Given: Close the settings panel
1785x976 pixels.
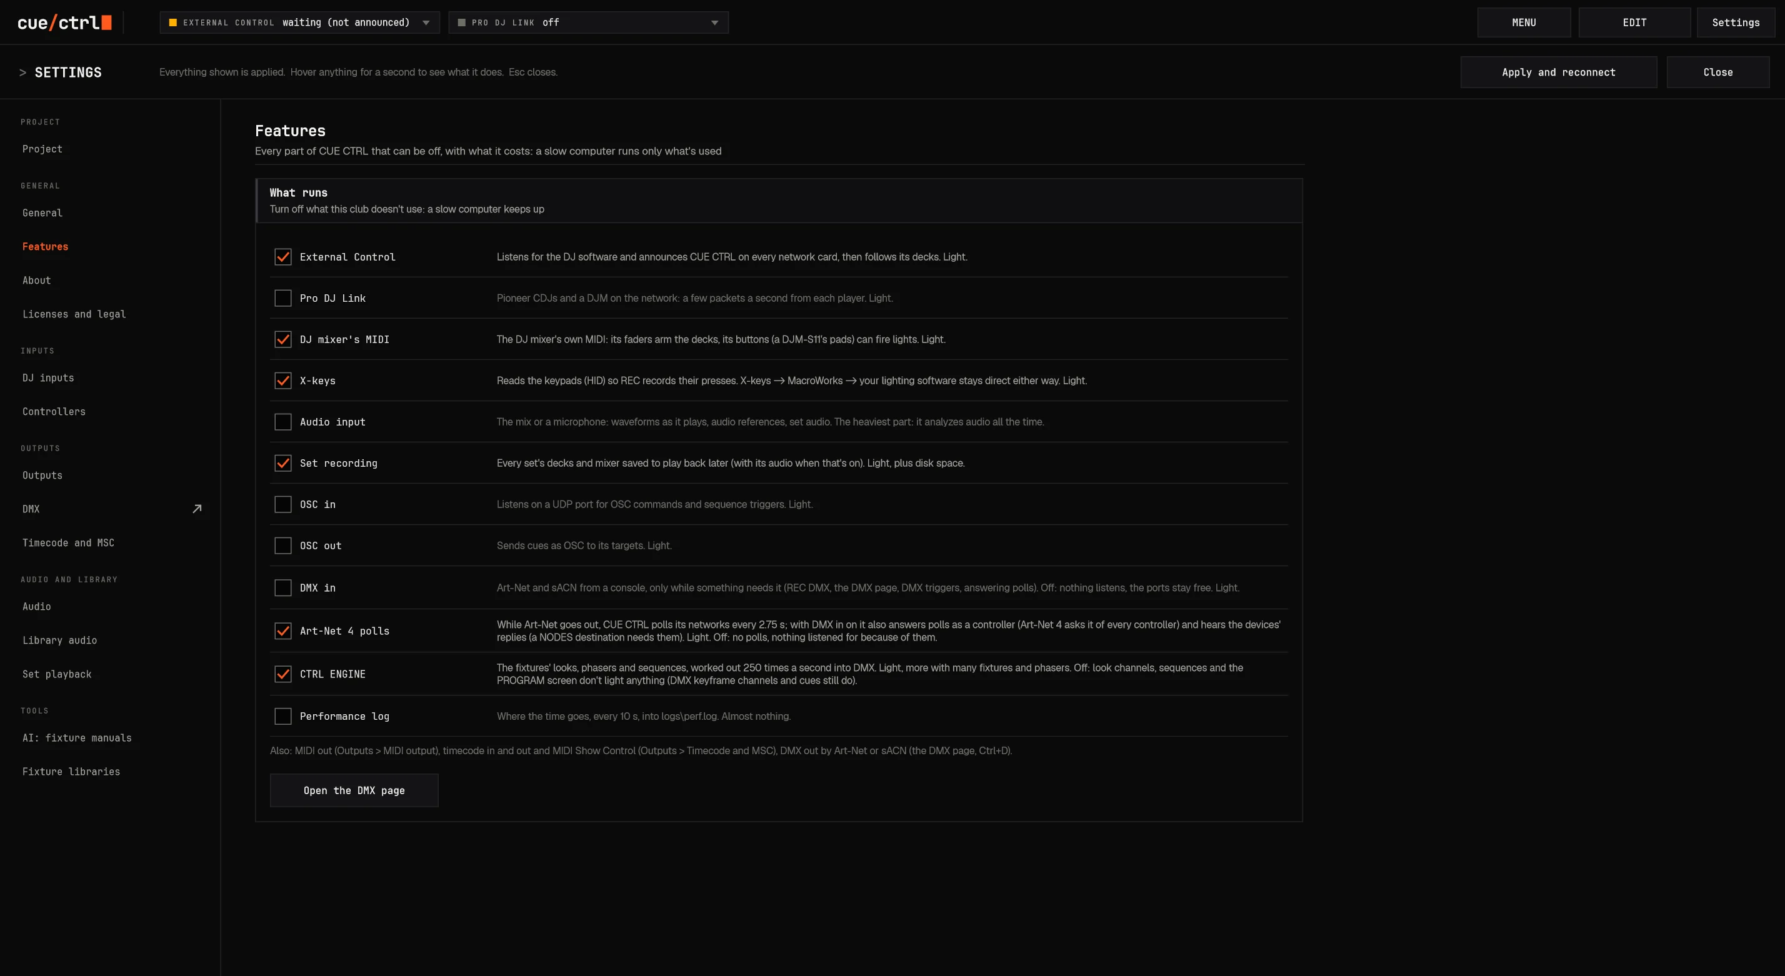Looking at the screenshot, I should (x=1717, y=72).
